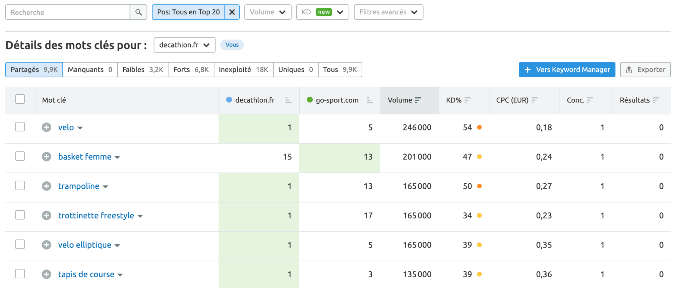The height and width of the screenshot is (288, 677).
Task: Open the Volume filter dropdown
Action: pyautogui.click(x=267, y=12)
